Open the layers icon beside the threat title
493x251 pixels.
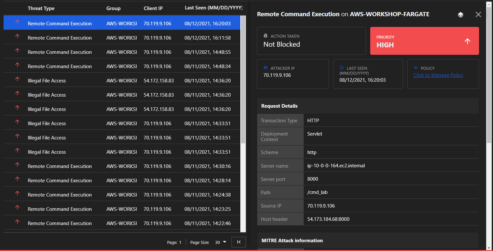(x=461, y=15)
